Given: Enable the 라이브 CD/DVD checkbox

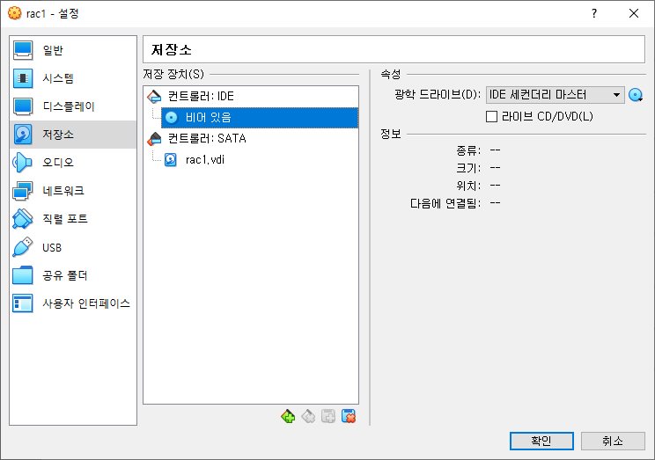Looking at the screenshot, I should click(491, 116).
